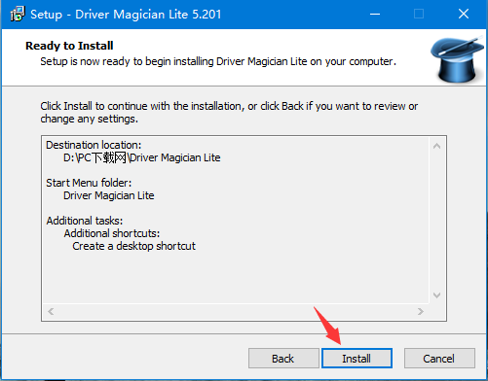Click the Install button
This screenshot has height=381, width=488.
tap(357, 359)
